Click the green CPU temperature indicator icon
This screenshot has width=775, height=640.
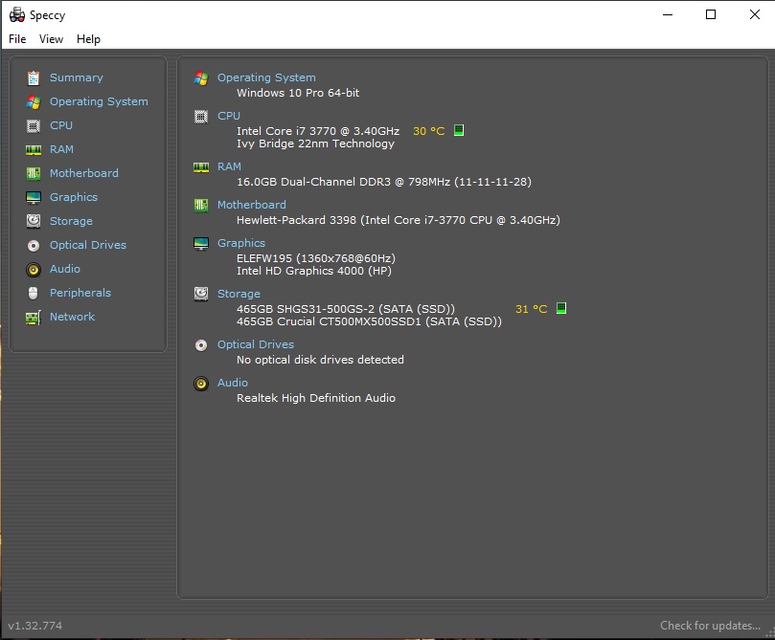click(459, 131)
